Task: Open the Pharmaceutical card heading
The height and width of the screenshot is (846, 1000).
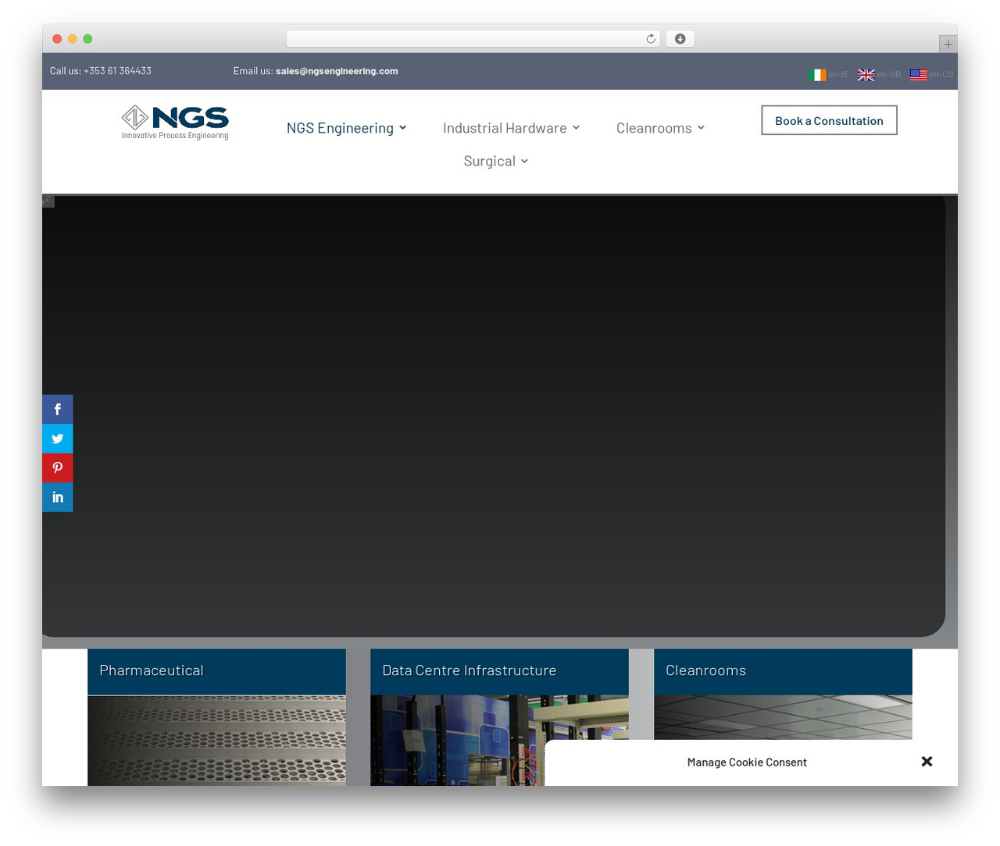Action: point(152,670)
